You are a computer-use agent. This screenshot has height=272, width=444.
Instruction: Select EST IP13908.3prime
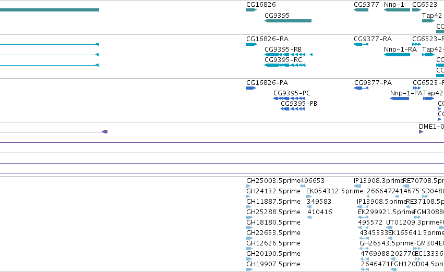click(378, 181)
